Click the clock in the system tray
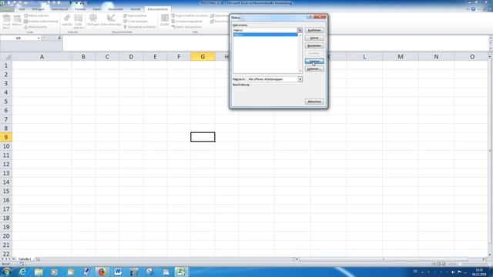This screenshot has width=493, height=277. click(x=479, y=272)
